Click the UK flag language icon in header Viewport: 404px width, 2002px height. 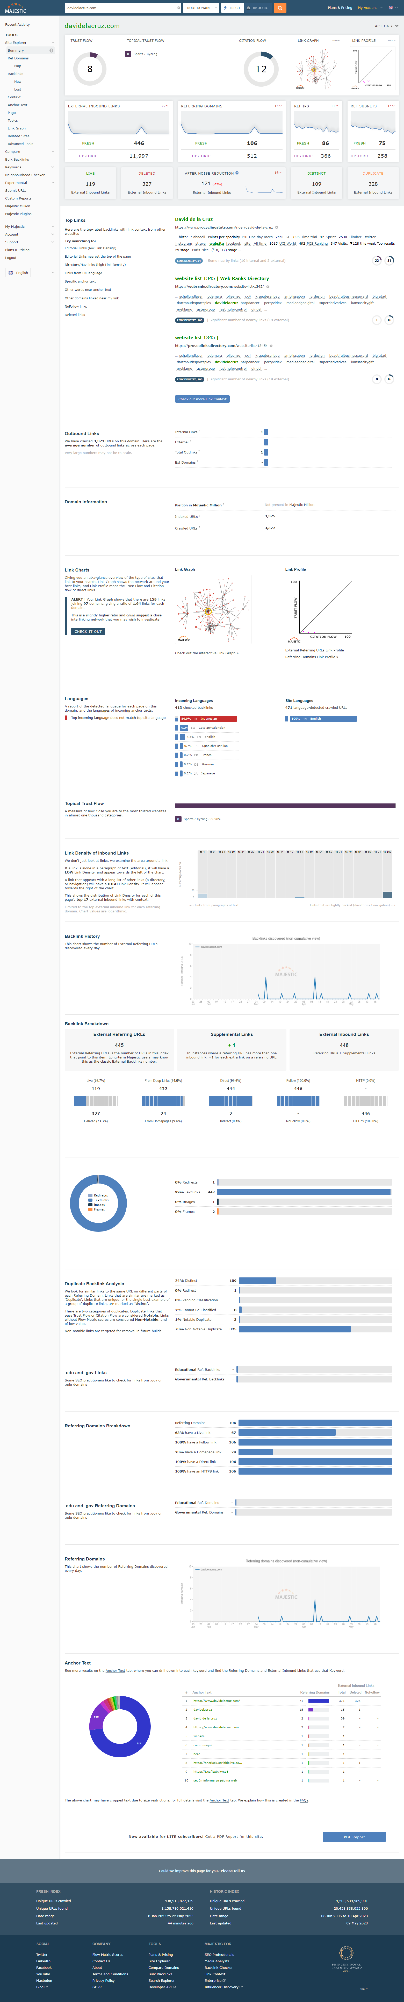pyautogui.click(x=391, y=8)
